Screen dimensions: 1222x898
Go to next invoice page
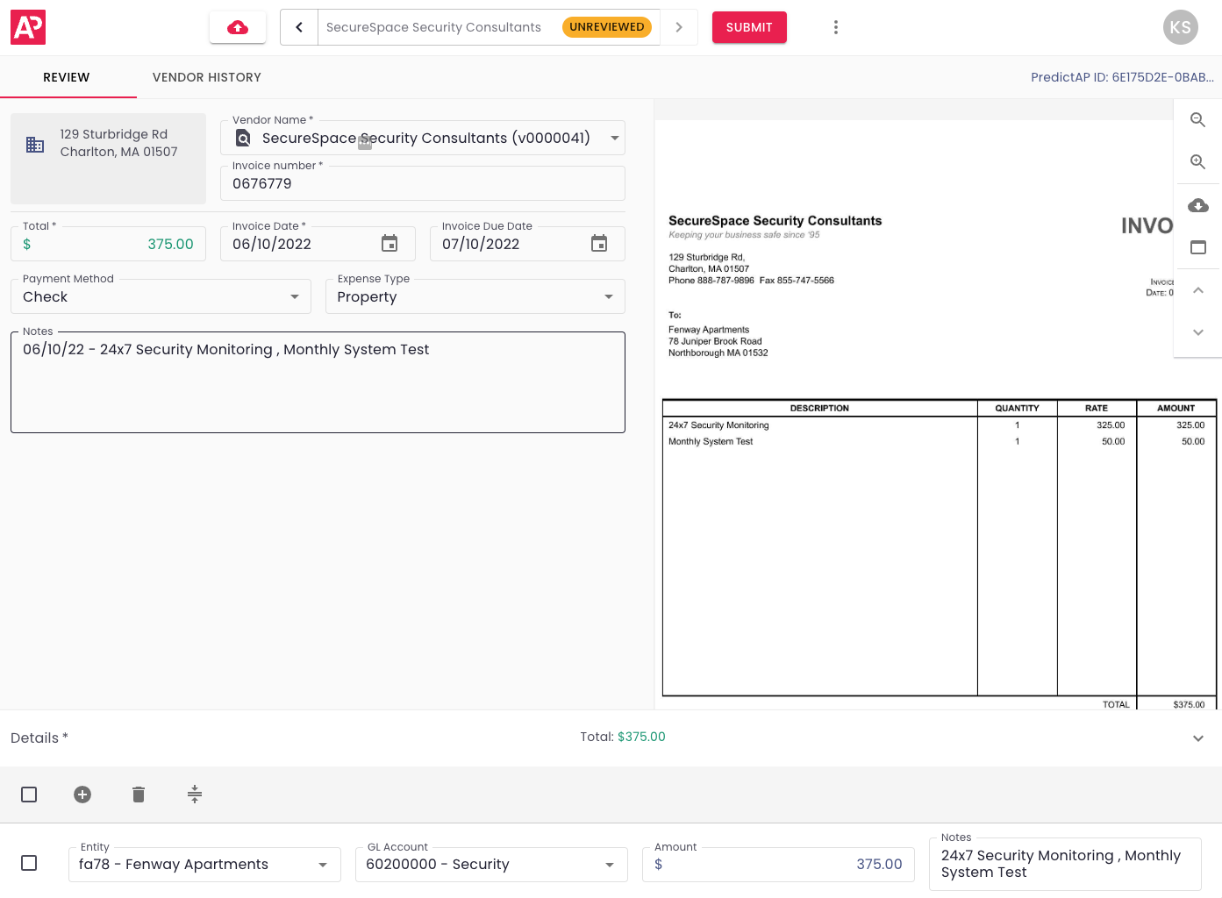coord(1197,332)
